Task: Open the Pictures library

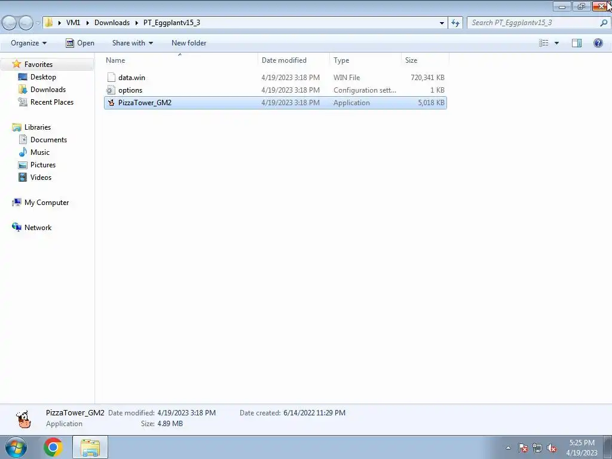Action: 43,165
